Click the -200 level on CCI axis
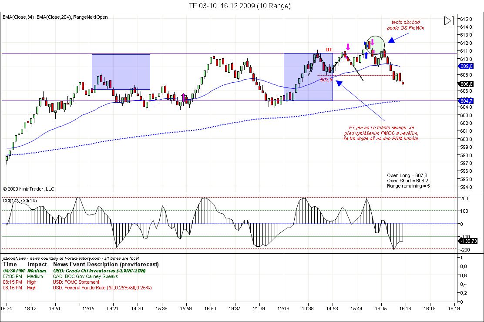Screen dimensions: 484x322 pyautogui.click(x=464, y=249)
